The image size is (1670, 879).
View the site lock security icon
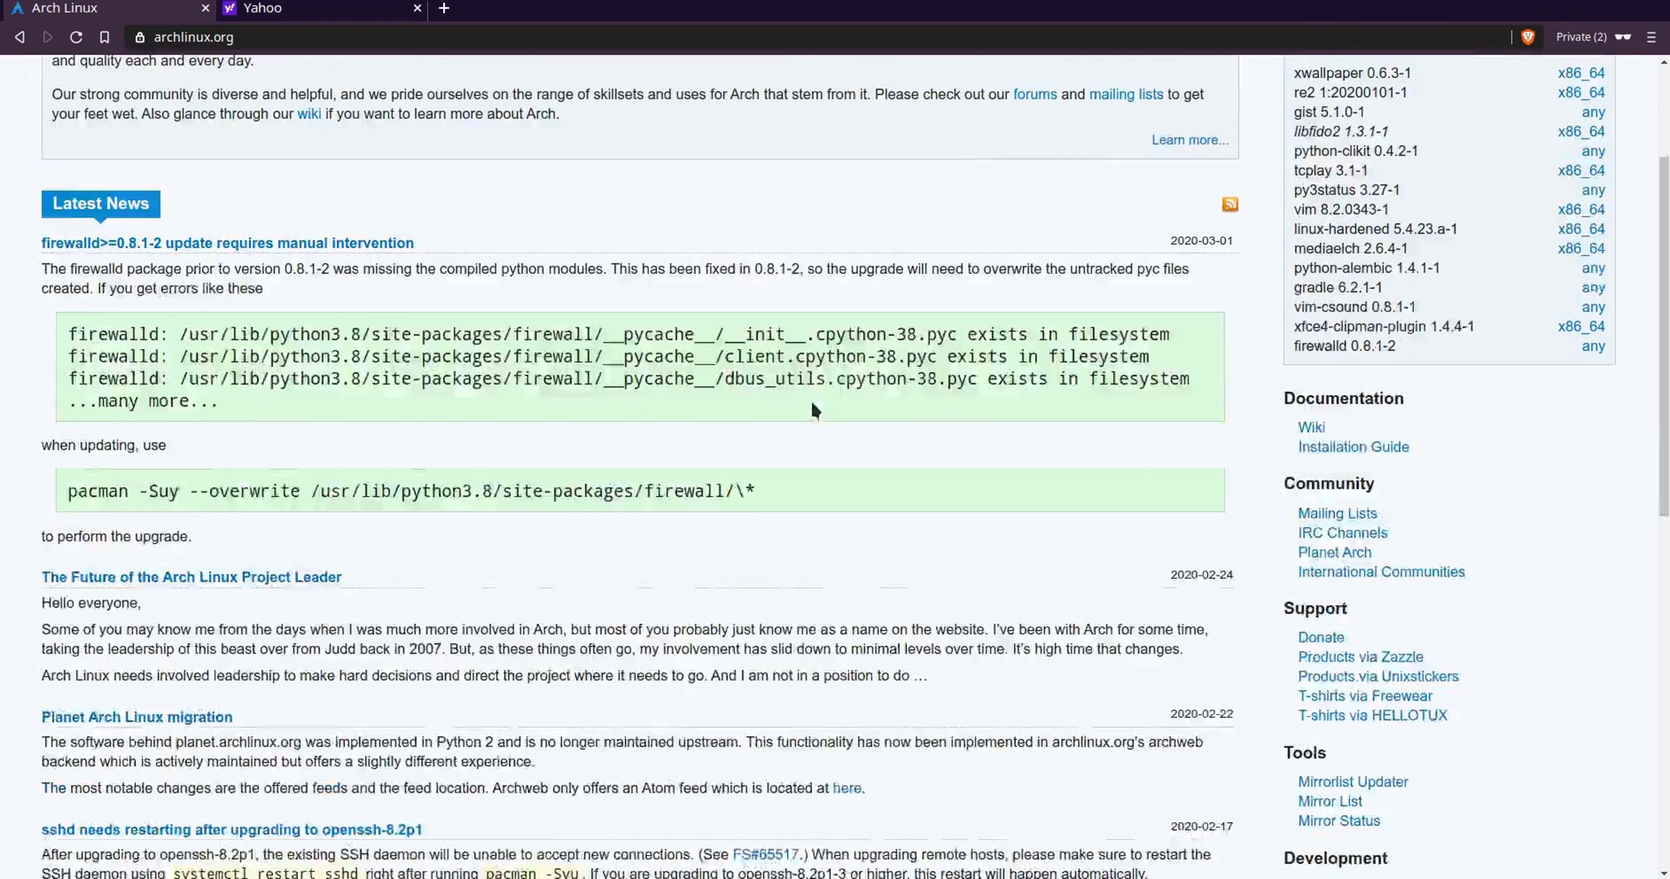point(140,37)
